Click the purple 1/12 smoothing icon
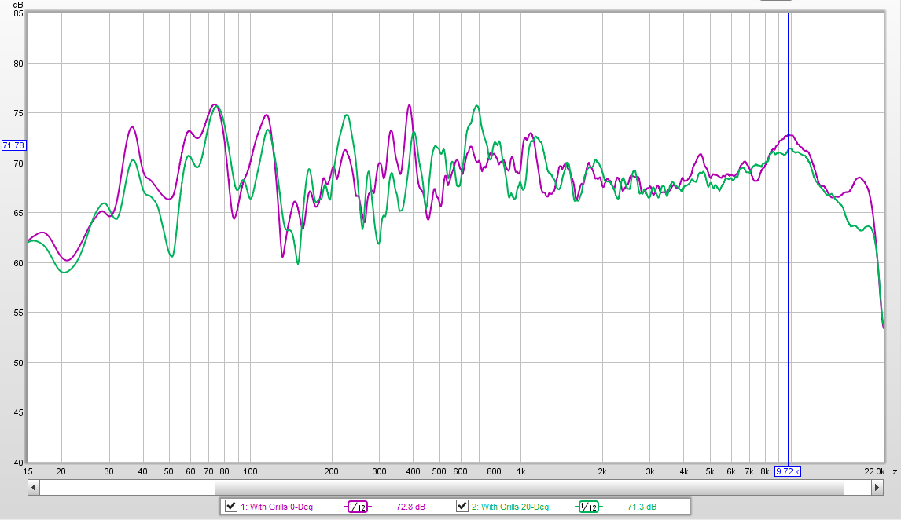Image resolution: width=901 pixels, height=520 pixels. (x=358, y=507)
